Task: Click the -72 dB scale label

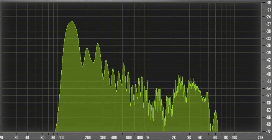Action: pos(269,131)
